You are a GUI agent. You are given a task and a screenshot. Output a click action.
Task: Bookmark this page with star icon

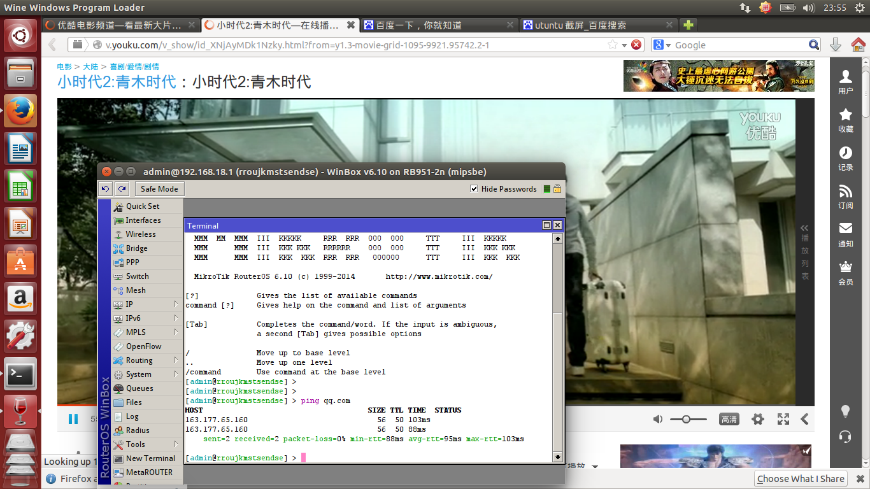[x=612, y=45]
